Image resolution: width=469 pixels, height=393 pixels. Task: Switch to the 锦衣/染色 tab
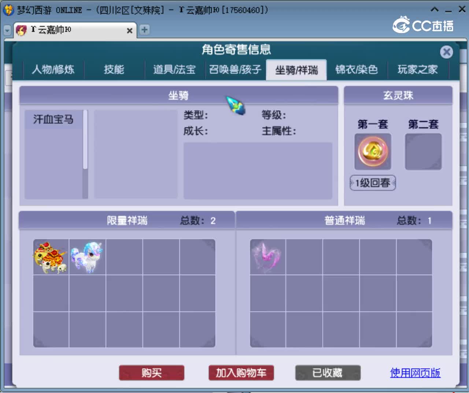[x=357, y=70]
